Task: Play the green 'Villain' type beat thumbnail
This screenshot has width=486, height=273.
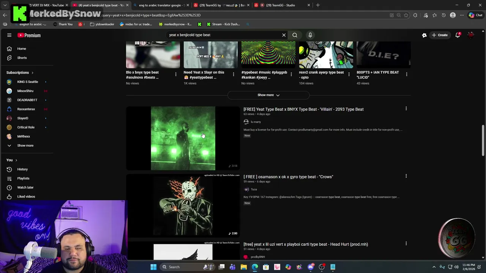Action: tap(183, 138)
